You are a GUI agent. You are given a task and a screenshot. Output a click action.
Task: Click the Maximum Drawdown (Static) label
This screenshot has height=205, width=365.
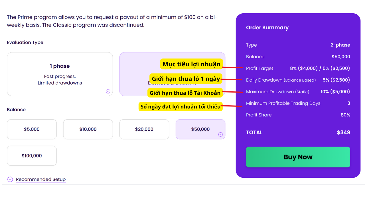(x=277, y=92)
